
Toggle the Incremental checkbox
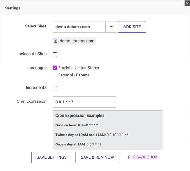[x=55, y=88]
